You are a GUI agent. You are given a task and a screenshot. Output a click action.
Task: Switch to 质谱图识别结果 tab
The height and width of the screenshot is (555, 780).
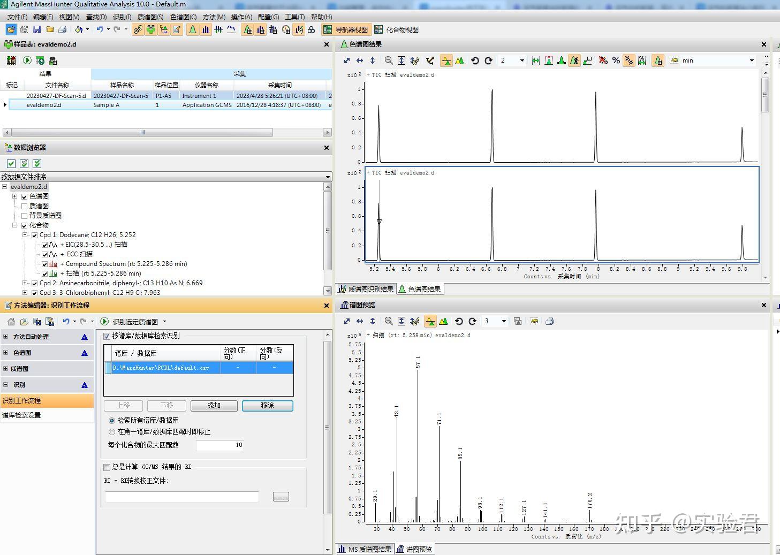tap(366, 290)
